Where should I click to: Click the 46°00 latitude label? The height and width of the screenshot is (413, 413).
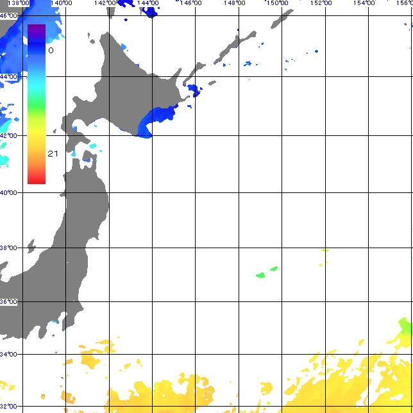click(8, 16)
